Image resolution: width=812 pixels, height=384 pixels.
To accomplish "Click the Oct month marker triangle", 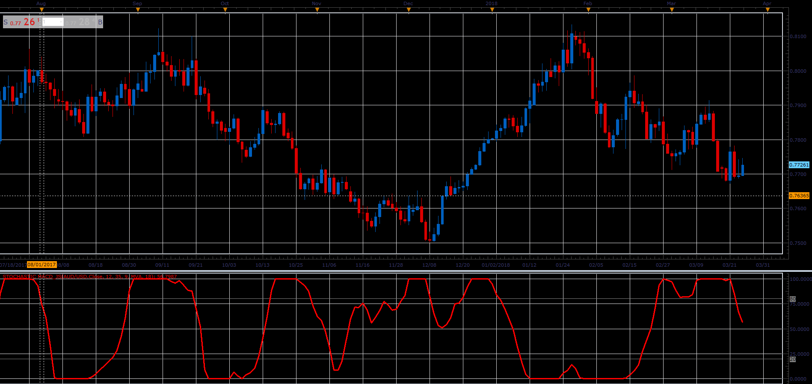I will point(225,10).
